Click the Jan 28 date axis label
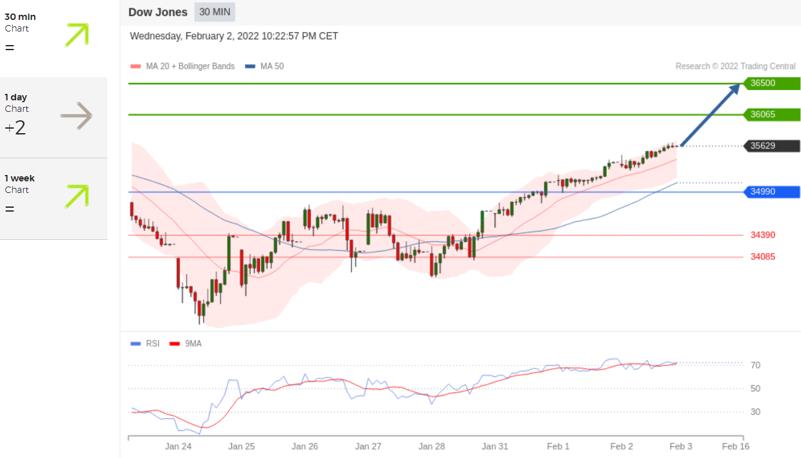Screen dimensions: 801x458 click(431, 446)
